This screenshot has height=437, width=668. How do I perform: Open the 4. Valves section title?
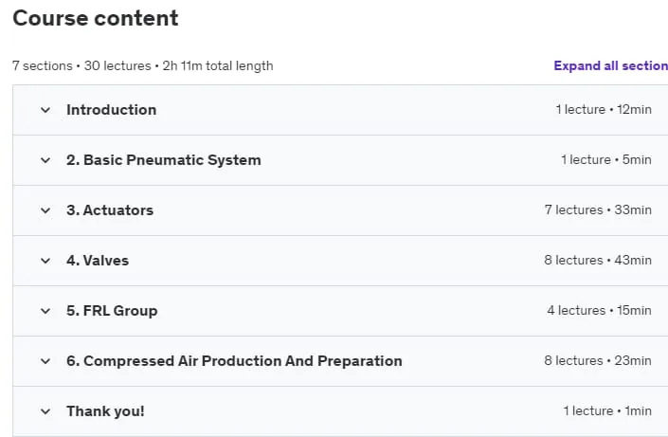(98, 261)
